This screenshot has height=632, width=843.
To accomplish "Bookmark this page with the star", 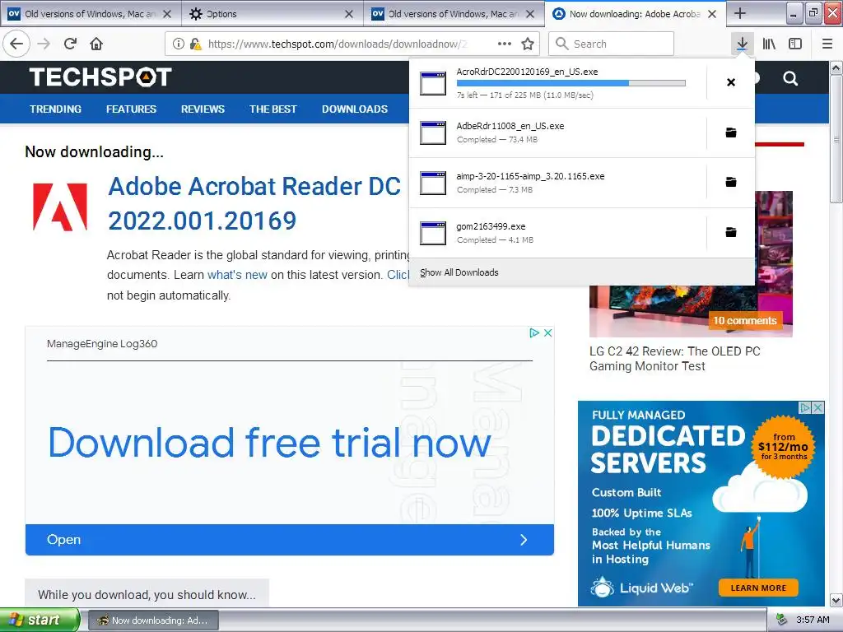I will pos(528,44).
